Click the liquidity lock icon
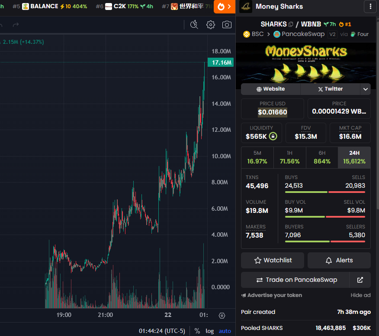The width and height of the screenshot is (379, 336). tap(273, 136)
